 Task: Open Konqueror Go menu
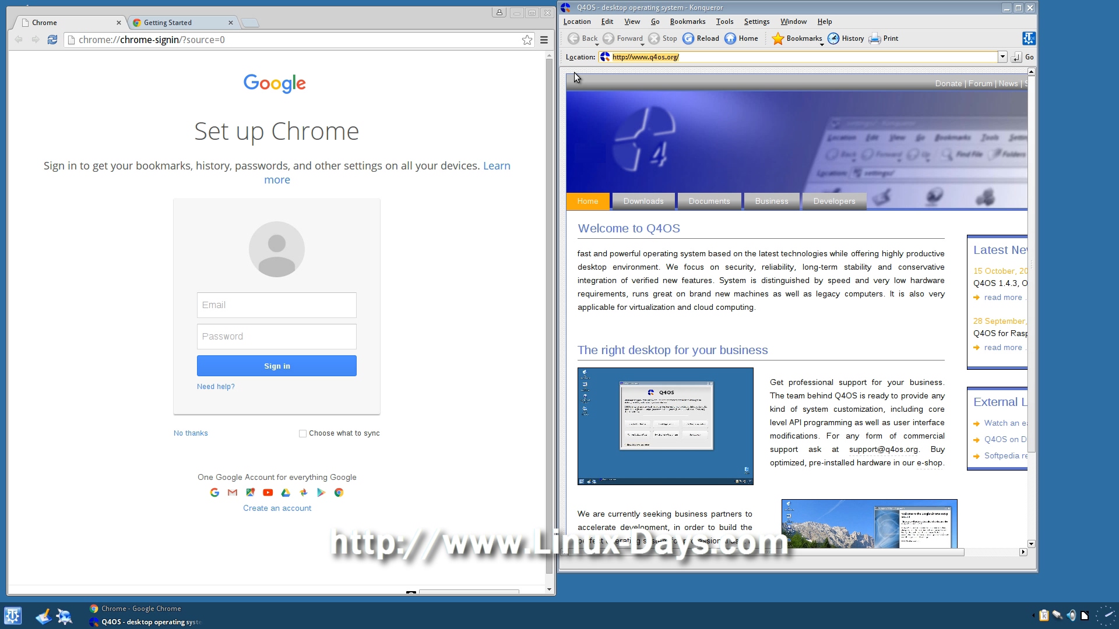click(655, 22)
